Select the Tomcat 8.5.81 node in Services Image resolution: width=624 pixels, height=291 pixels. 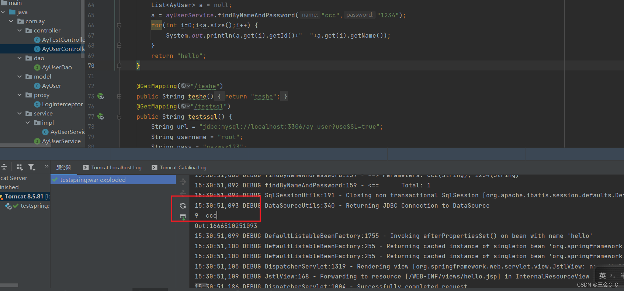pyautogui.click(x=24, y=197)
